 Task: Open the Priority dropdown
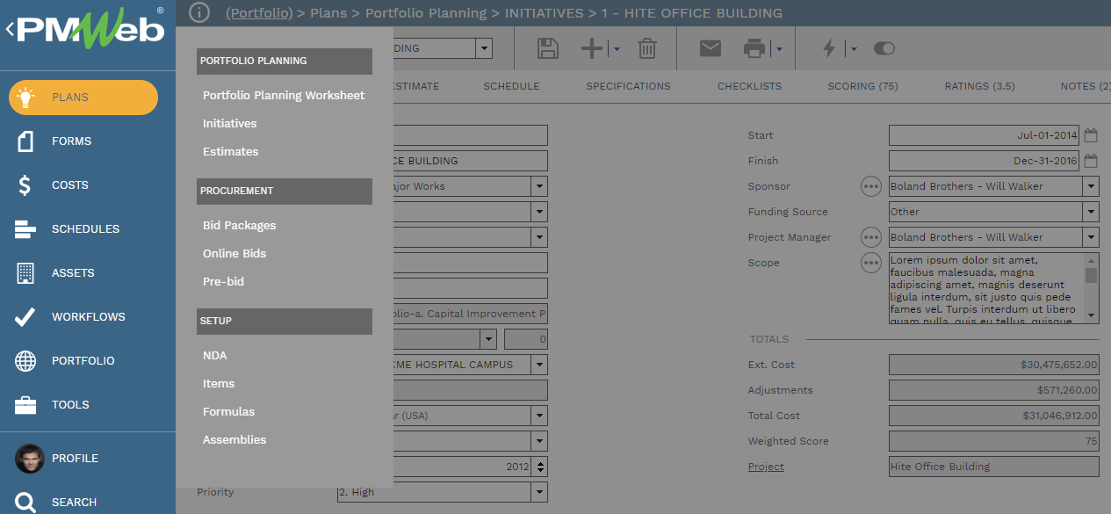539,492
